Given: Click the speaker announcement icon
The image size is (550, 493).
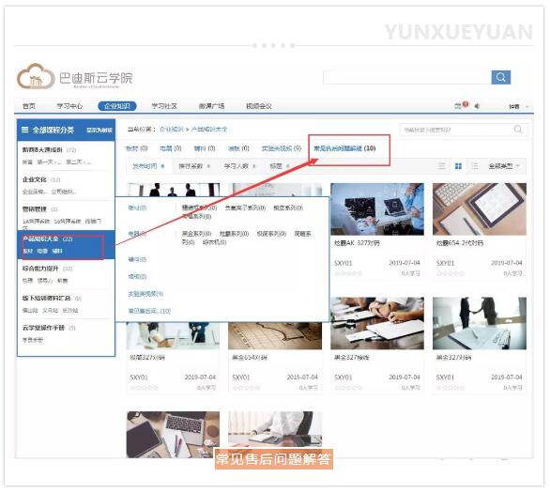Looking at the screenshot, I should pyautogui.click(x=477, y=105).
